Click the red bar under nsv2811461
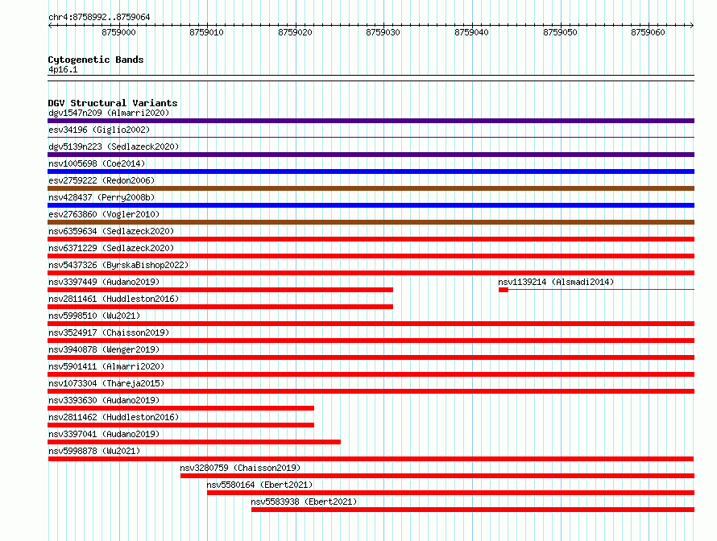717x541 pixels. point(221,307)
